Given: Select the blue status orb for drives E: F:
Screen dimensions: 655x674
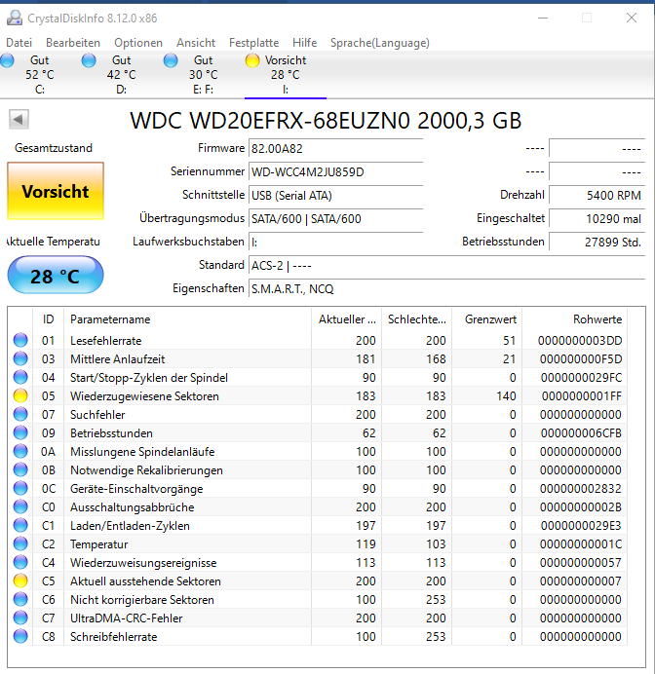Looking at the screenshot, I should click(171, 60).
